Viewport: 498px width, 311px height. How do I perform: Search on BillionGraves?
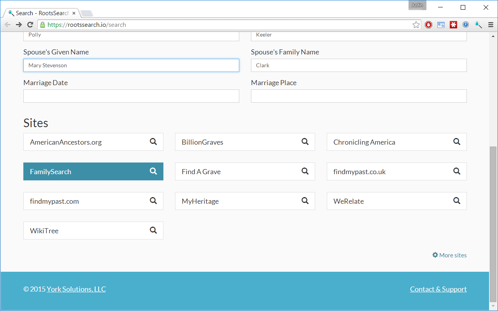click(245, 142)
